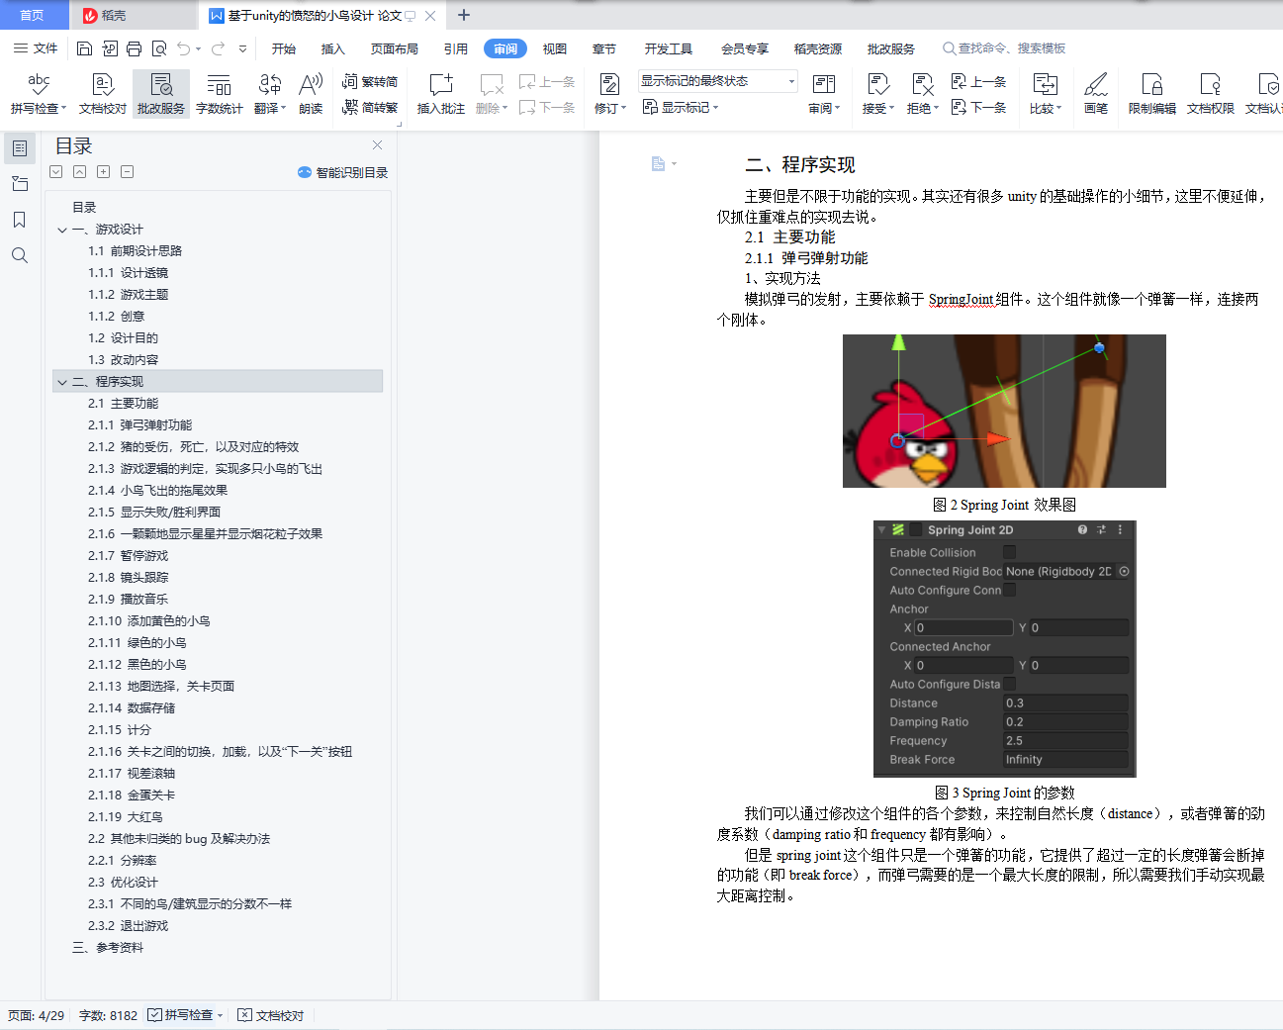Click the Spring Joint red bird image
This screenshot has width=1283, height=1030.
click(1004, 411)
